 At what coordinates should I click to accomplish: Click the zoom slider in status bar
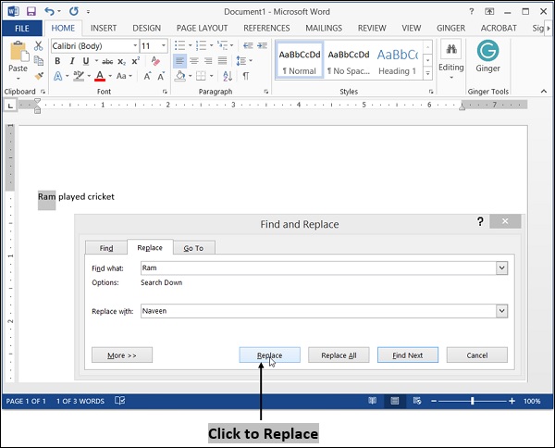tap(472, 402)
